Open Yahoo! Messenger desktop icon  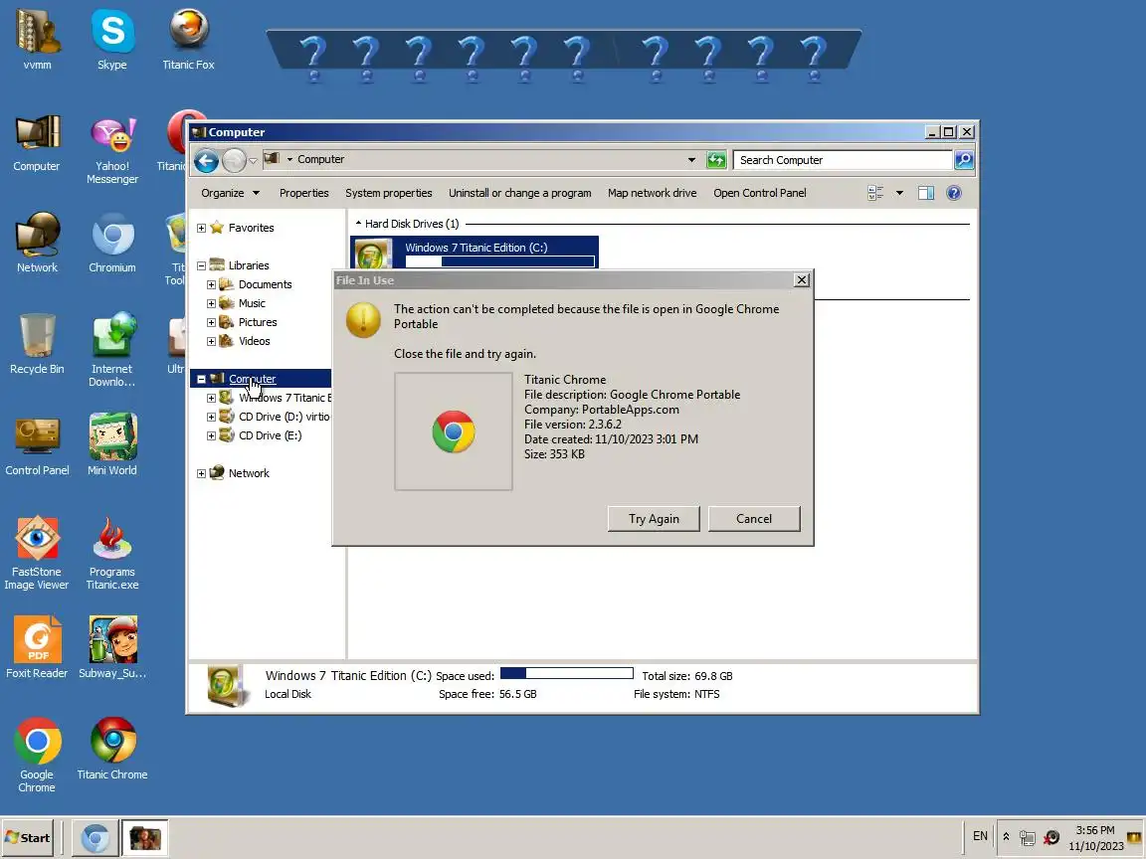(111, 150)
